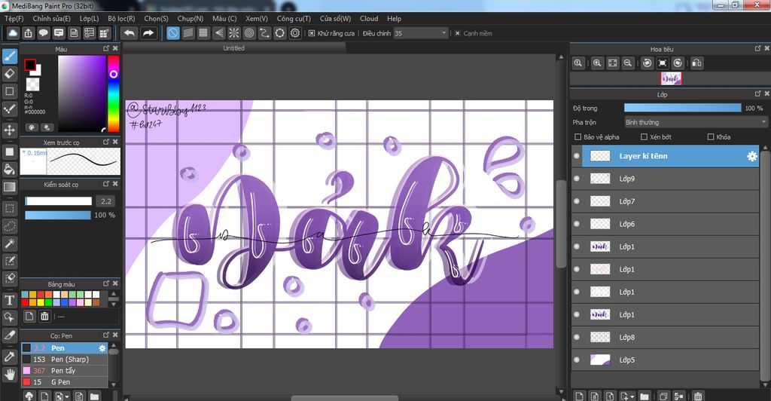This screenshot has height=401, width=771.
Task: Zoom out on the navigator panel
Action: (628, 63)
